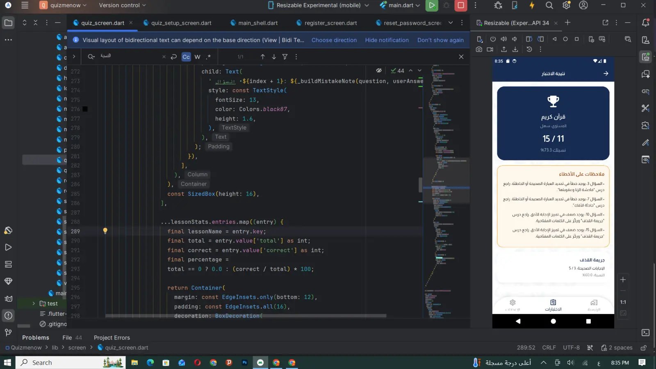Show hidden editor tabs dropdown

coord(451,23)
